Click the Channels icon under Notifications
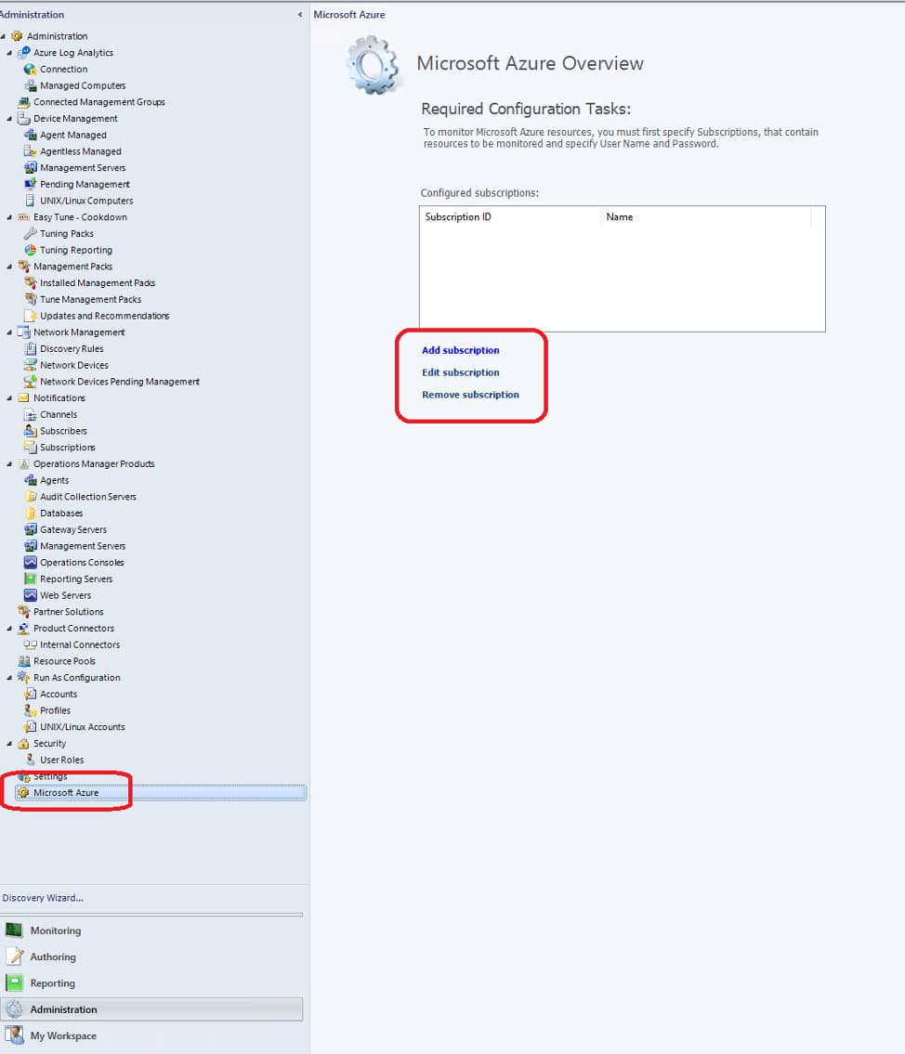905x1054 pixels. tap(30, 415)
